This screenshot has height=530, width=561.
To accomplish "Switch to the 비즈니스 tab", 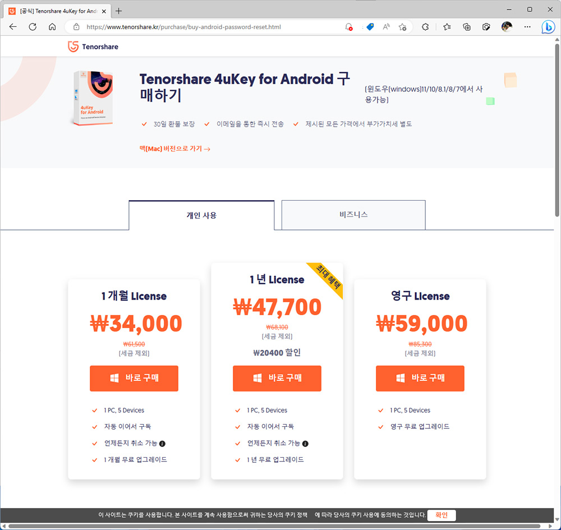I will (353, 215).
